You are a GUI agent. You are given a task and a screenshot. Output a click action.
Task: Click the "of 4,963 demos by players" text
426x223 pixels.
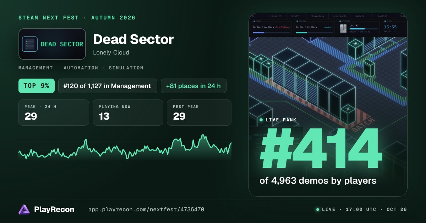click(x=318, y=181)
